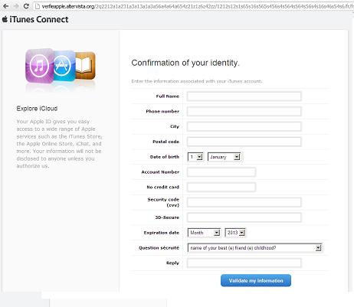Focus the Postal code input field
Viewport: 354px width, 307px height.
pos(244,142)
